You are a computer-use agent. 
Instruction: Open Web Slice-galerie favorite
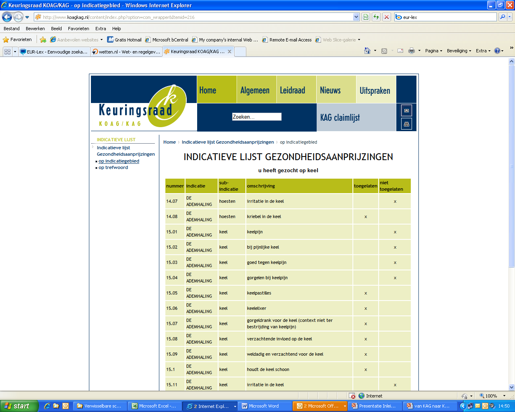click(x=338, y=40)
